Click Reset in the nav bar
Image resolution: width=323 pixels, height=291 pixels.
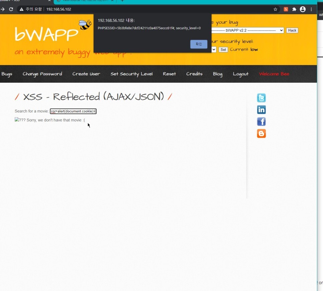coord(169,74)
